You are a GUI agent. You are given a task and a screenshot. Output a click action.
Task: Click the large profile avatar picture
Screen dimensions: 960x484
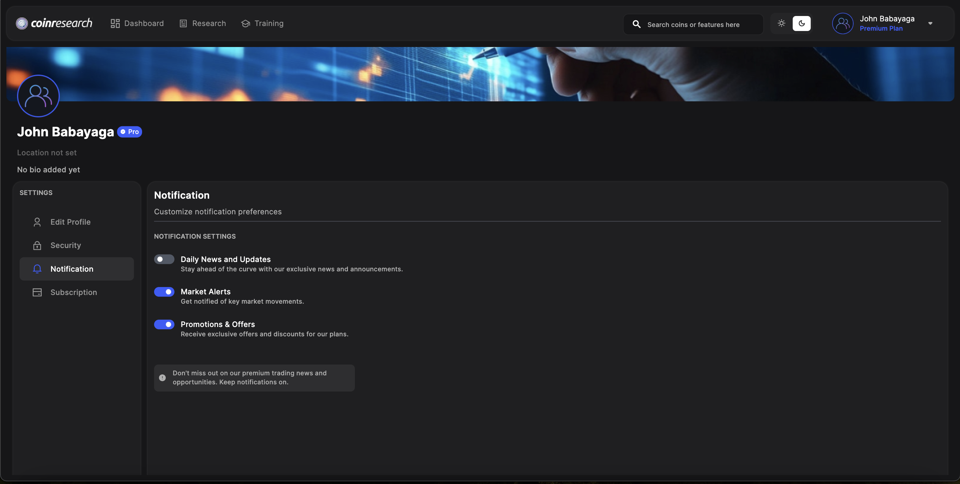coord(38,96)
